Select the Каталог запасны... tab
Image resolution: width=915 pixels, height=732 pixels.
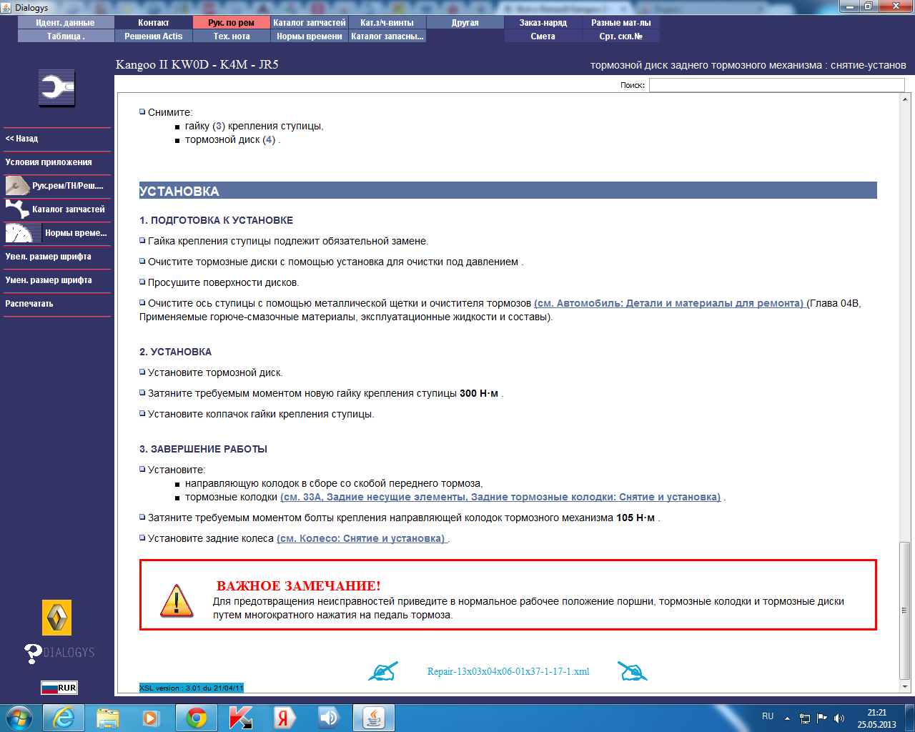click(x=387, y=36)
